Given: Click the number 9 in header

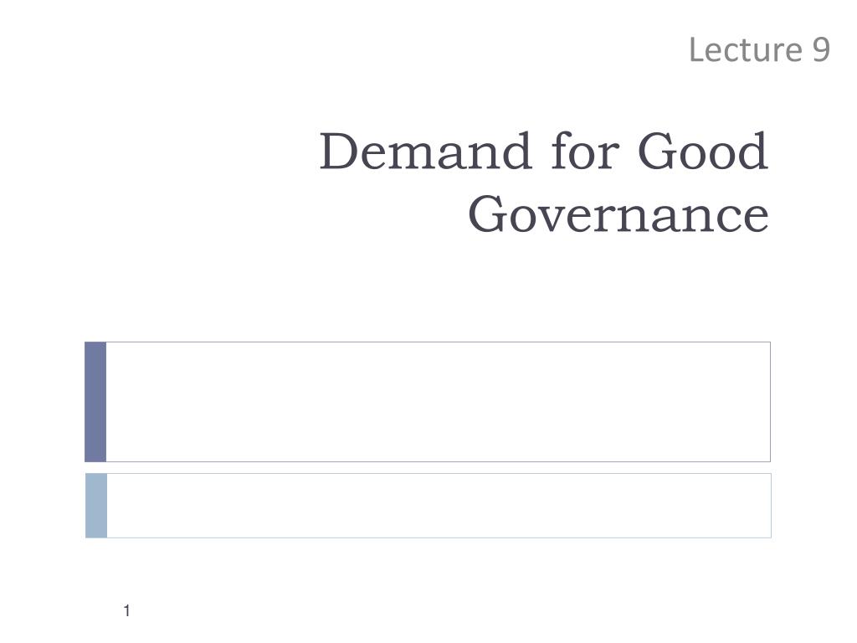Looking at the screenshot, I should click(821, 49).
